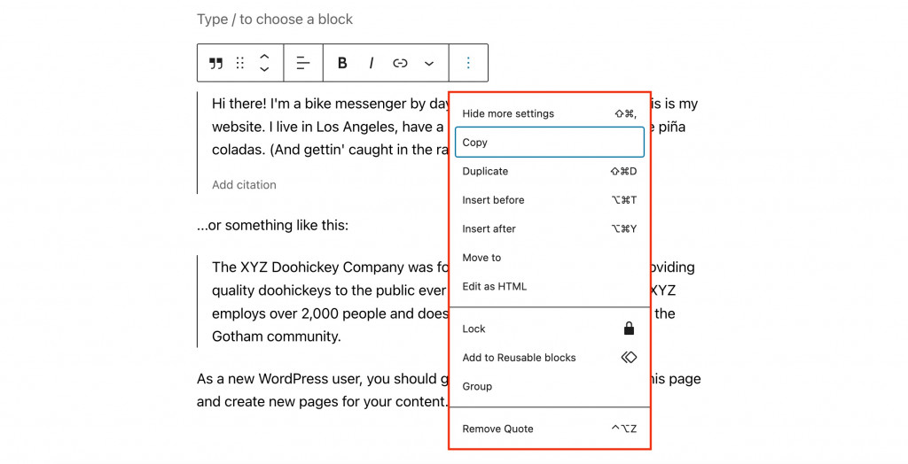Choose Copy from the block menu
The image size is (908, 464).
point(550,143)
